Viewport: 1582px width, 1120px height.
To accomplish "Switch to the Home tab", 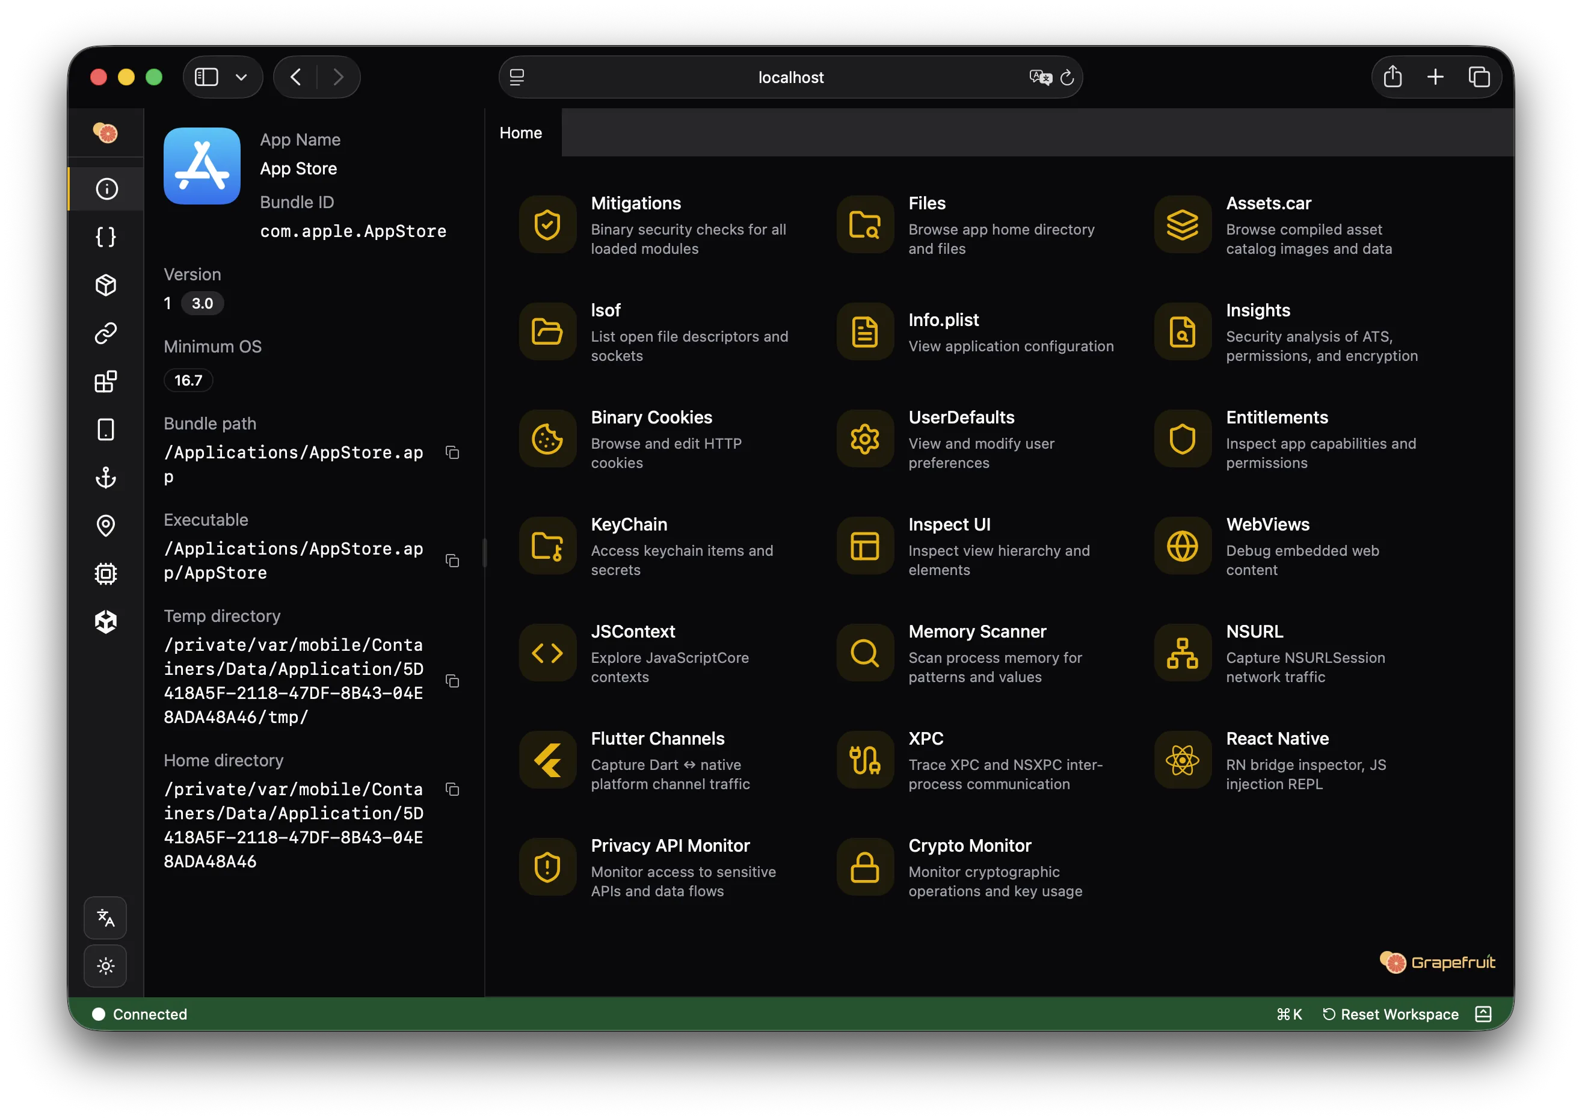I will (521, 132).
